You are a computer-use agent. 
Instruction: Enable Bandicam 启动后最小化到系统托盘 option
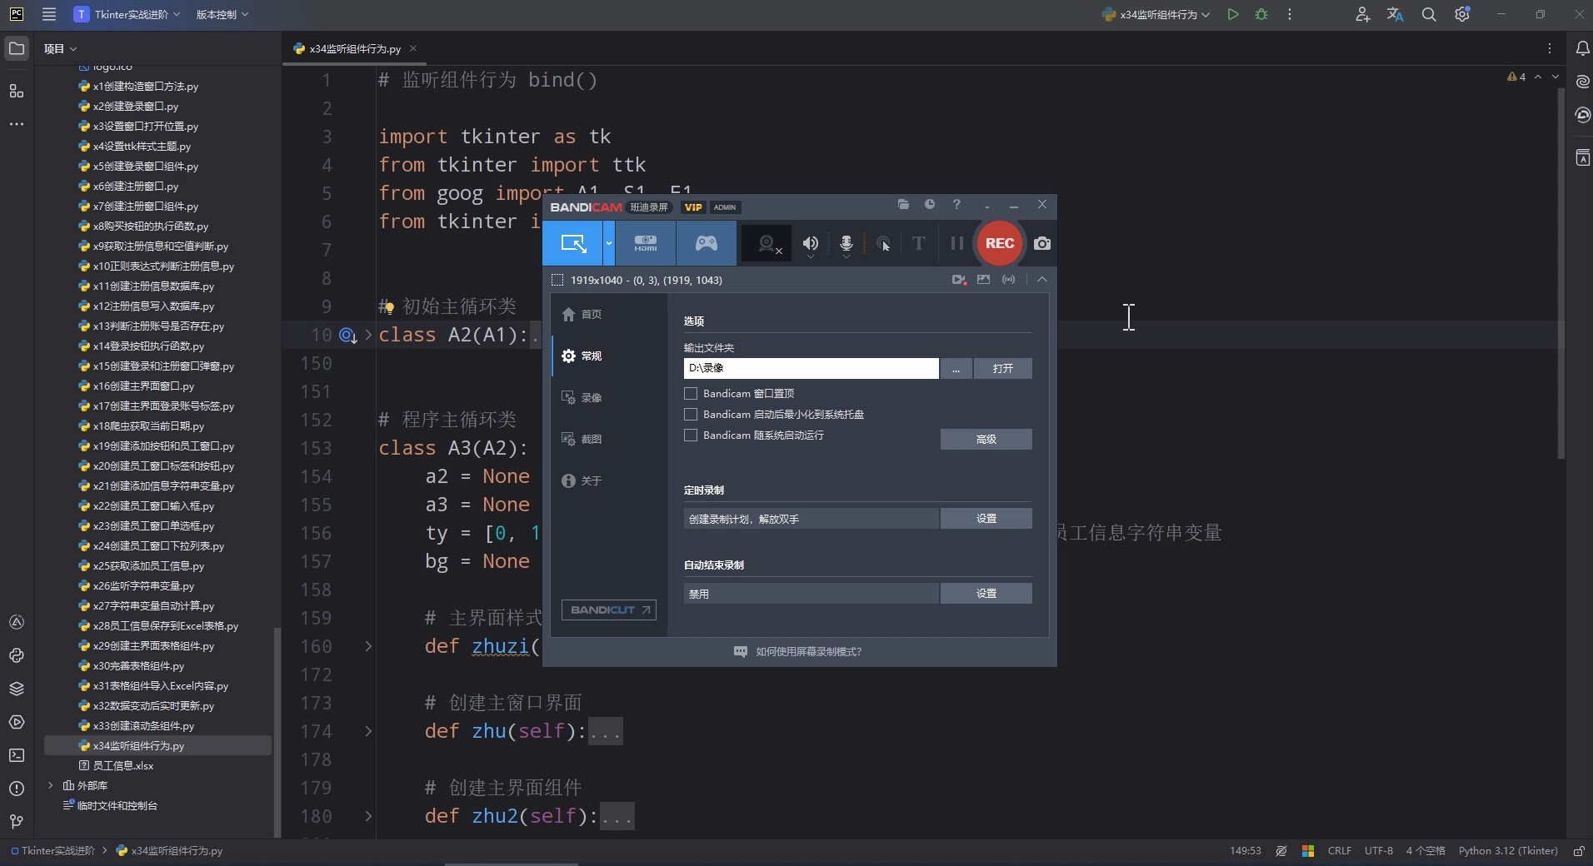tap(691, 415)
